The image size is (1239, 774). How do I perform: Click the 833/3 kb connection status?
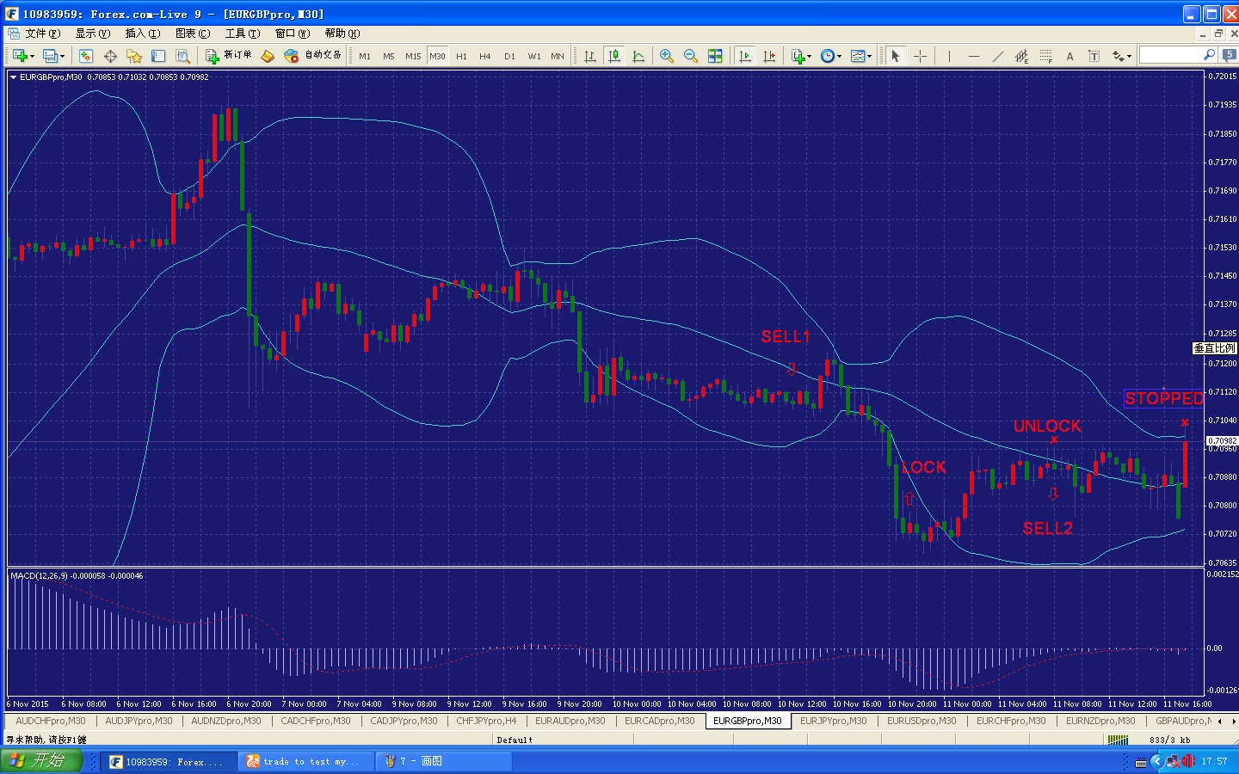click(1169, 740)
